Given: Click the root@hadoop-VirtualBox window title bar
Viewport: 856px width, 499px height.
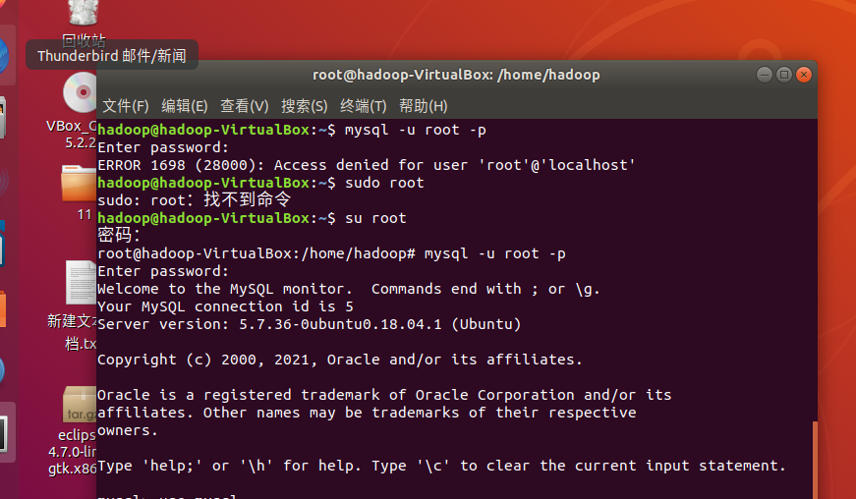Looking at the screenshot, I should tap(456, 75).
